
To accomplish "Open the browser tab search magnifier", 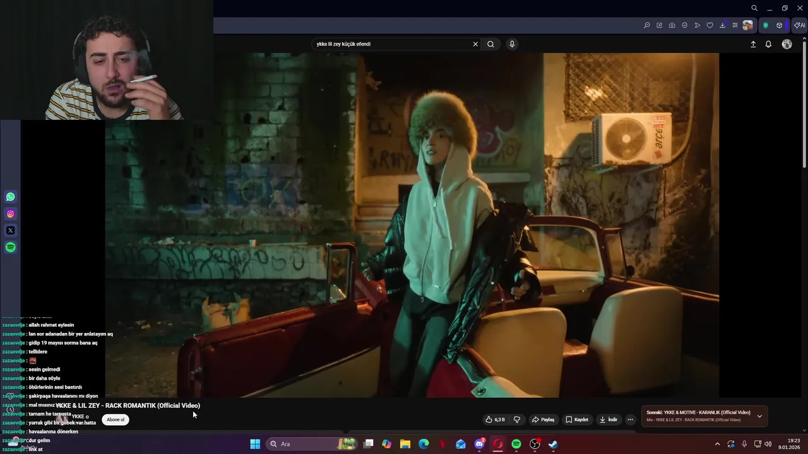I will 754,8.
